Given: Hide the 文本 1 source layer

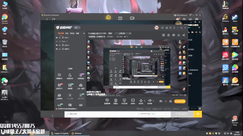Looking at the screenshot, I should [57, 38].
